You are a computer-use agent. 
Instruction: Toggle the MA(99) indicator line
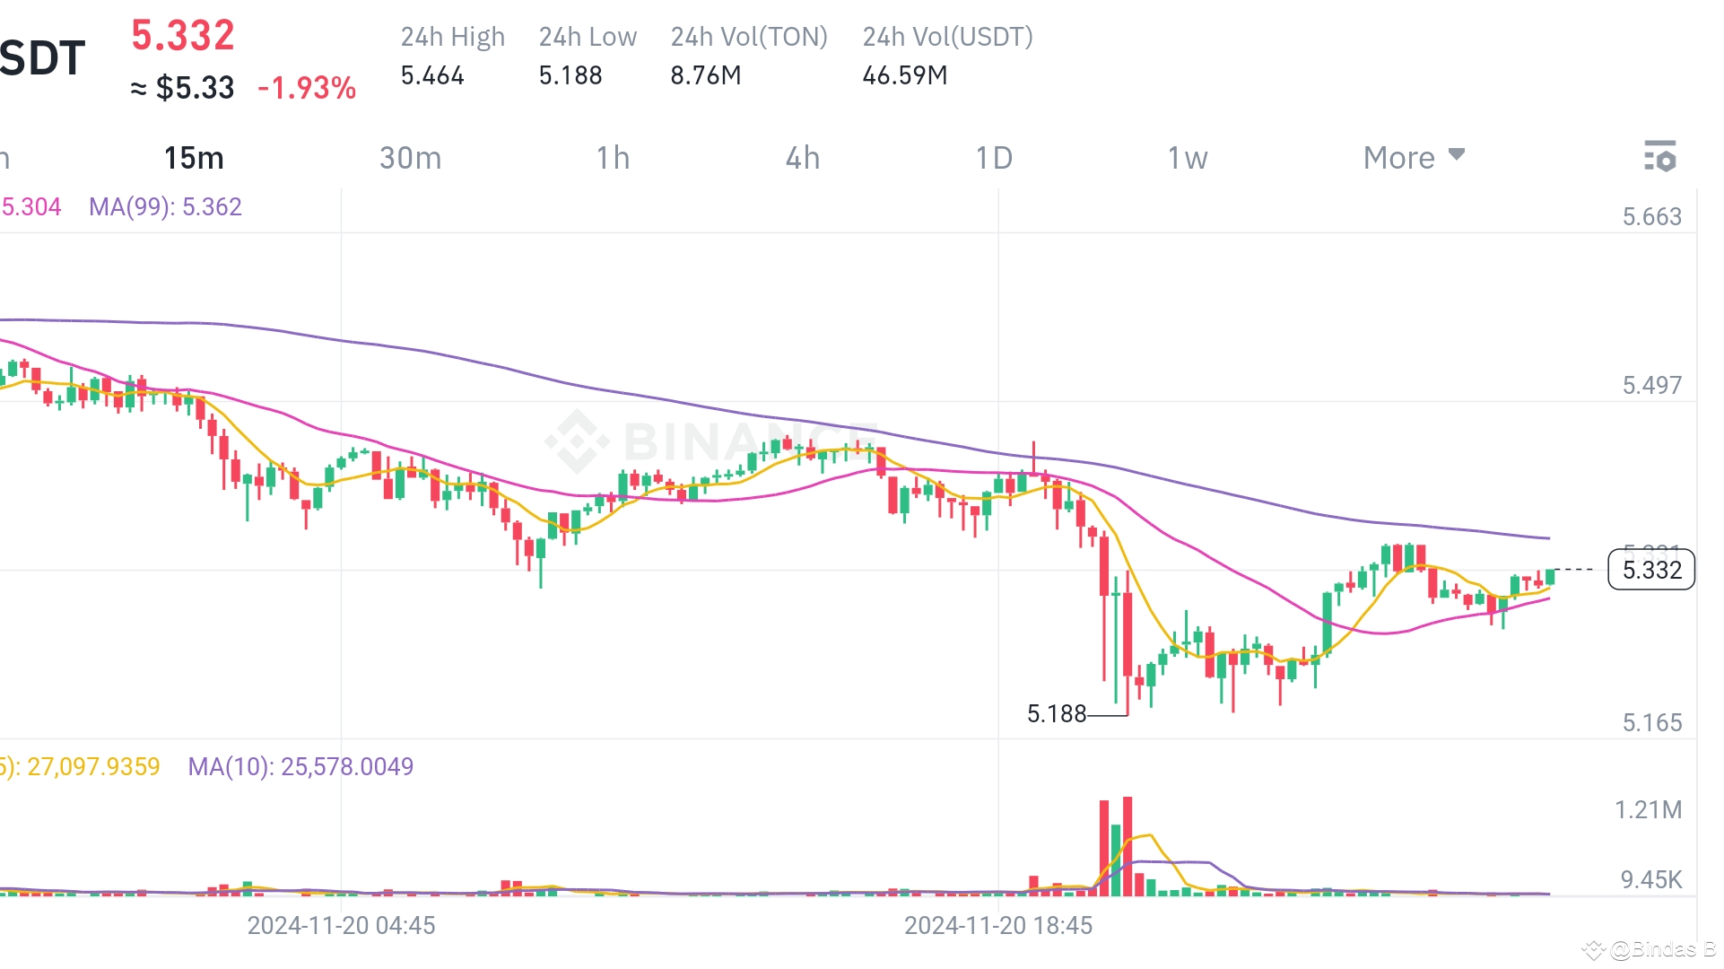(165, 207)
